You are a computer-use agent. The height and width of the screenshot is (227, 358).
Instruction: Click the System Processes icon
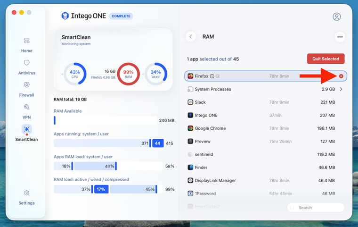(190, 89)
